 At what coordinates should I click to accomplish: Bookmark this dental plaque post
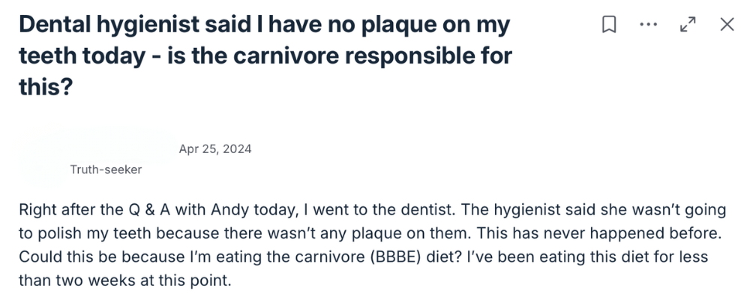[609, 25]
